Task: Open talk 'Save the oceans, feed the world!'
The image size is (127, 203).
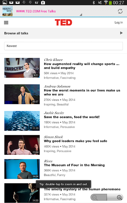Action: point(72,117)
